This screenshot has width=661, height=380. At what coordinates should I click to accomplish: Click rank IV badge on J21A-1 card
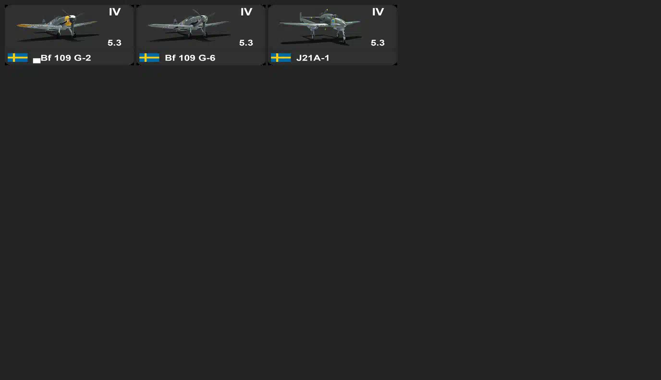[378, 12]
